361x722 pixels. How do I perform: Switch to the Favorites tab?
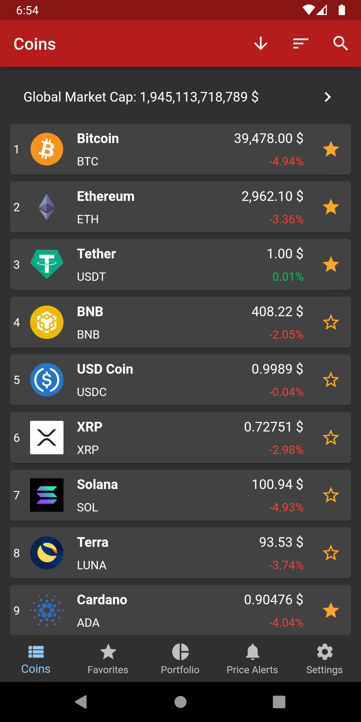pyautogui.click(x=108, y=658)
